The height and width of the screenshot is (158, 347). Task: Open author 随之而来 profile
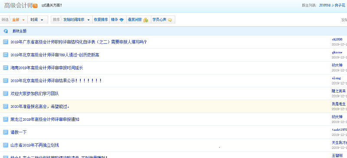339,91
